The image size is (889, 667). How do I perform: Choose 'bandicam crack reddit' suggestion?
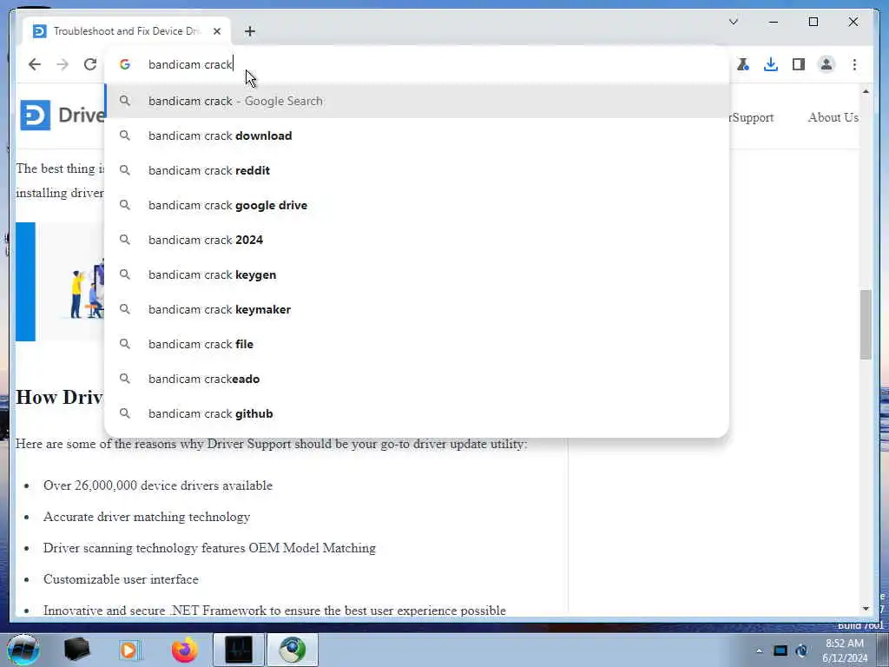pyautogui.click(x=417, y=170)
